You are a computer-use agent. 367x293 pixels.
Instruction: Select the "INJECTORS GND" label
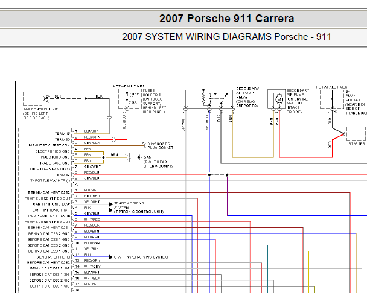click(x=56, y=157)
